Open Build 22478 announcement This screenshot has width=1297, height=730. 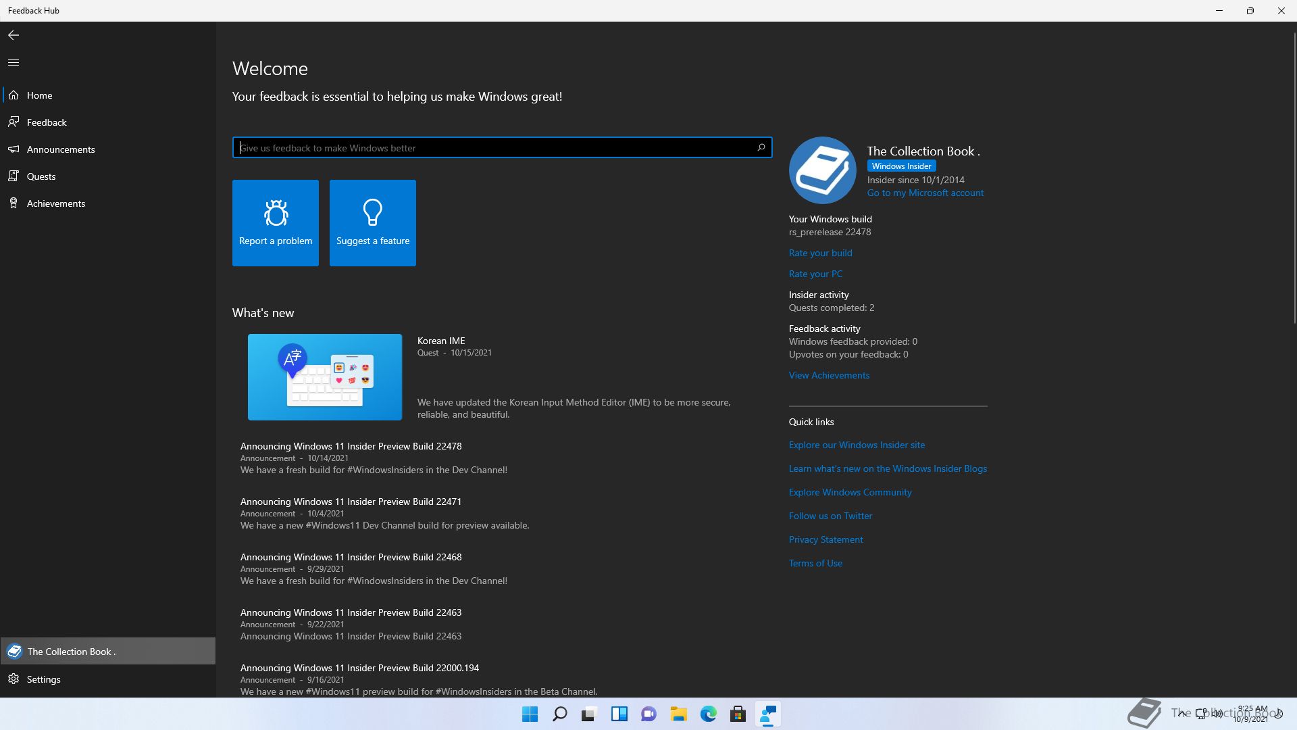point(351,446)
